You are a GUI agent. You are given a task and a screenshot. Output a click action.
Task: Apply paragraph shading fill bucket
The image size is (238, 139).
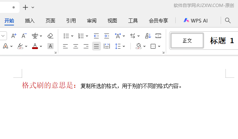pos(139,46)
